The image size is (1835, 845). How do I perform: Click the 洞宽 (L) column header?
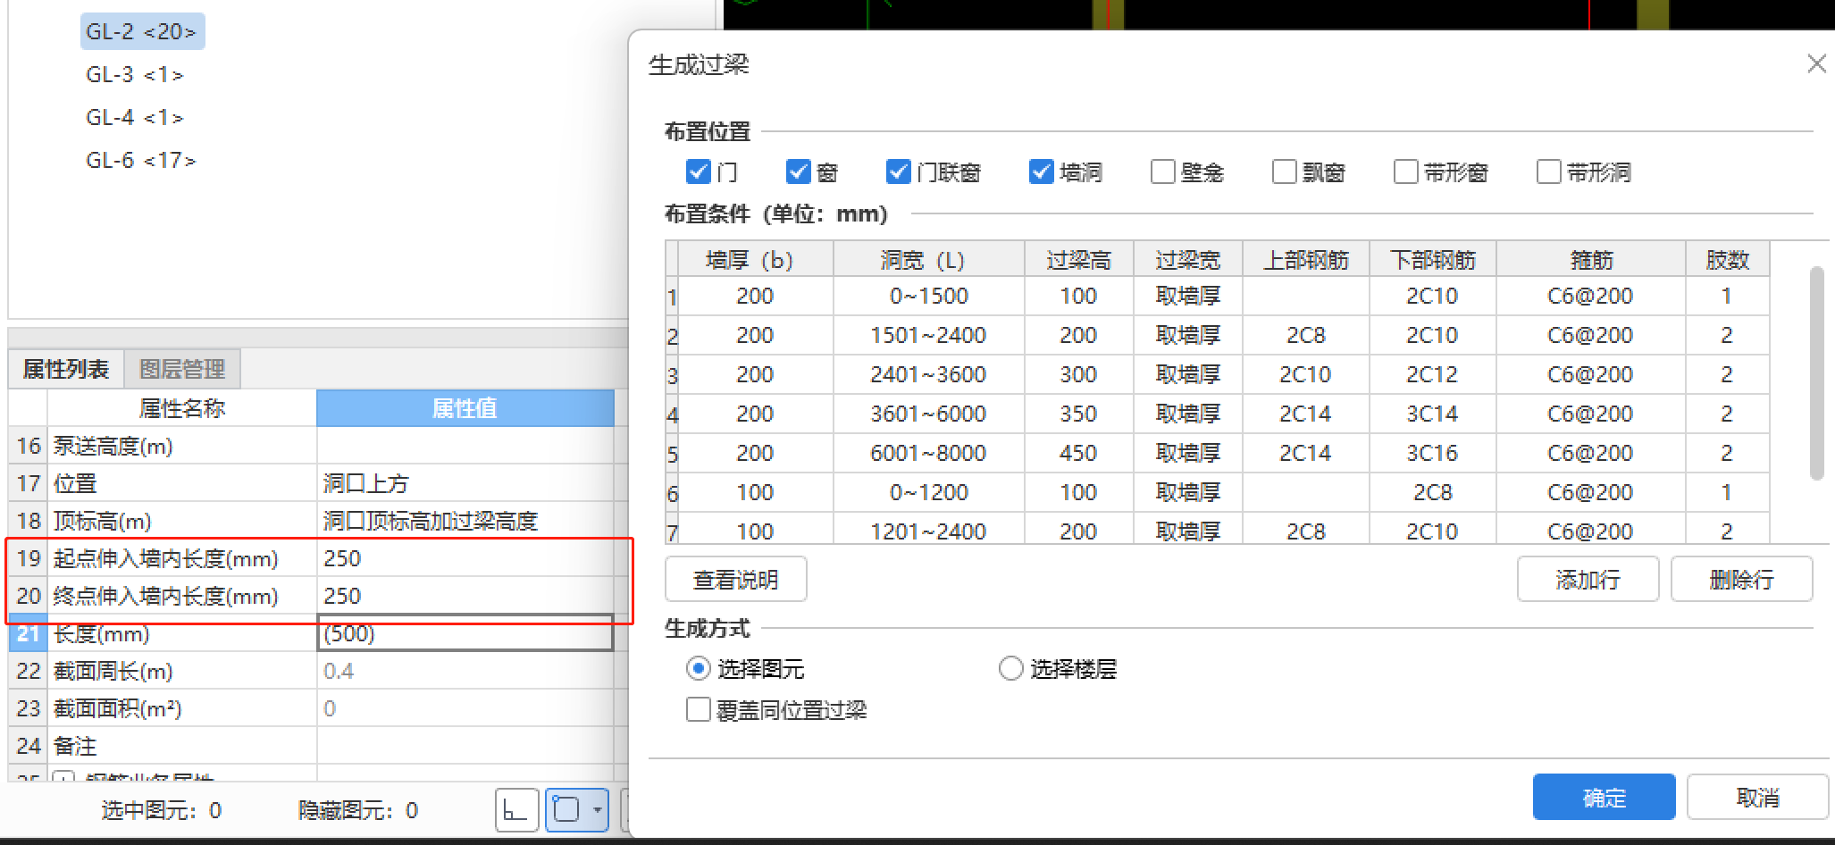click(x=928, y=260)
